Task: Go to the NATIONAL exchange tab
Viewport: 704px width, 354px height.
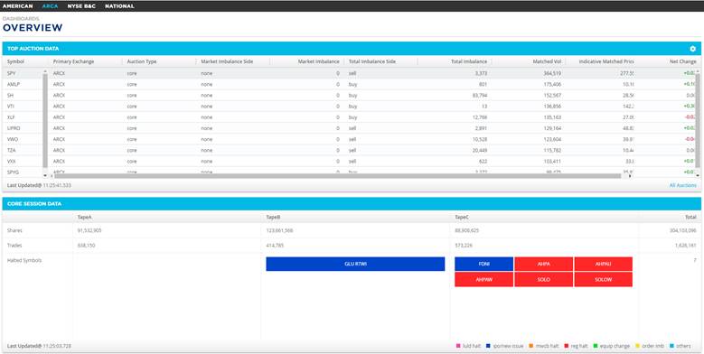Action: [x=119, y=6]
